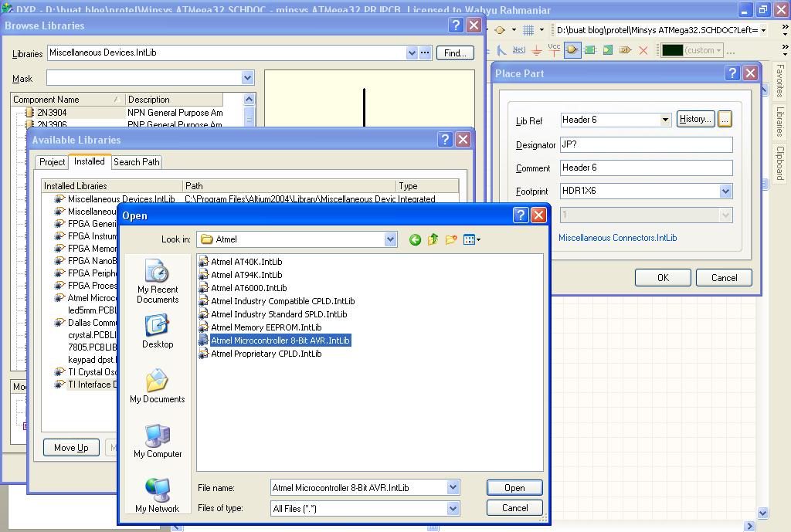
Task: Expand the Lib Ref Header 6 dropdown
Action: pyautogui.click(x=665, y=120)
